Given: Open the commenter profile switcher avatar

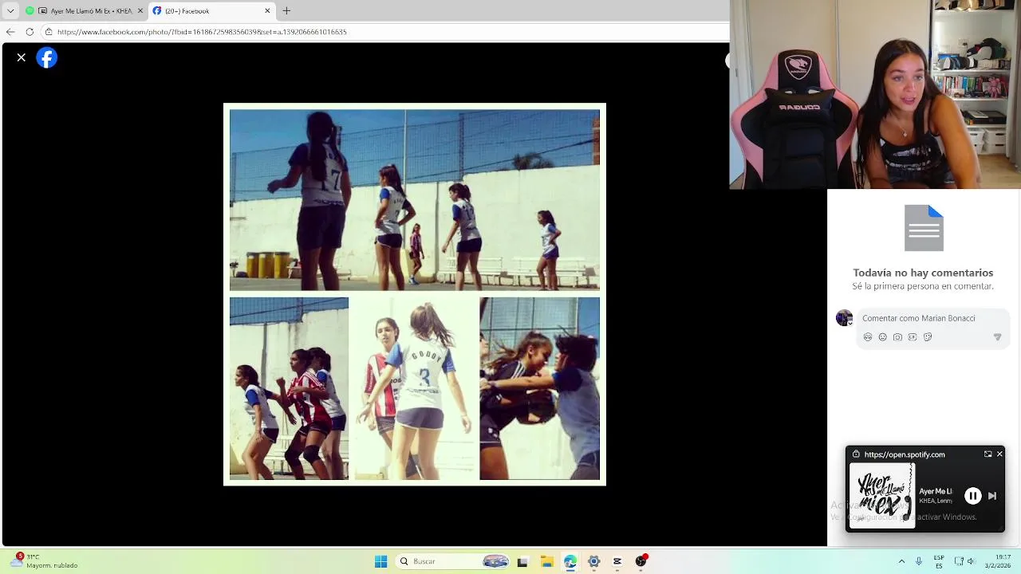Looking at the screenshot, I should [x=844, y=318].
